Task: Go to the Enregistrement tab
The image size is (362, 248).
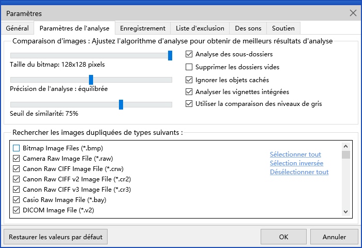Action: coord(143,28)
